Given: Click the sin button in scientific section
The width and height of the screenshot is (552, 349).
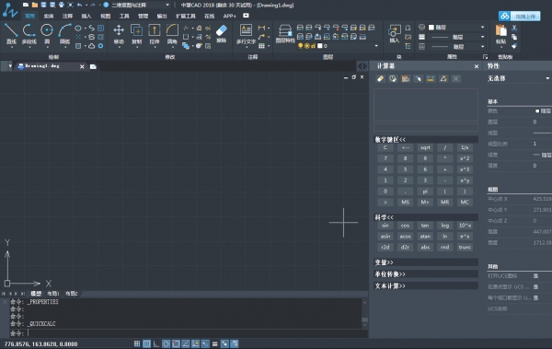Looking at the screenshot, I should point(385,226).
